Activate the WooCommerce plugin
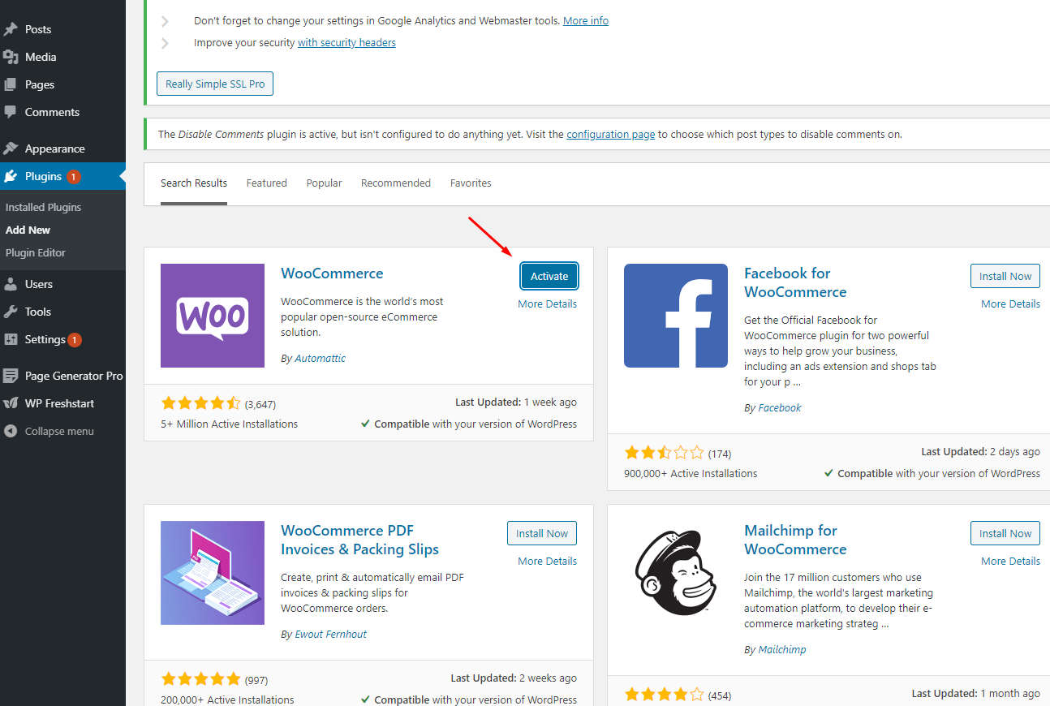The height and width of the screenshot is (706, 1050). (549, 276)
